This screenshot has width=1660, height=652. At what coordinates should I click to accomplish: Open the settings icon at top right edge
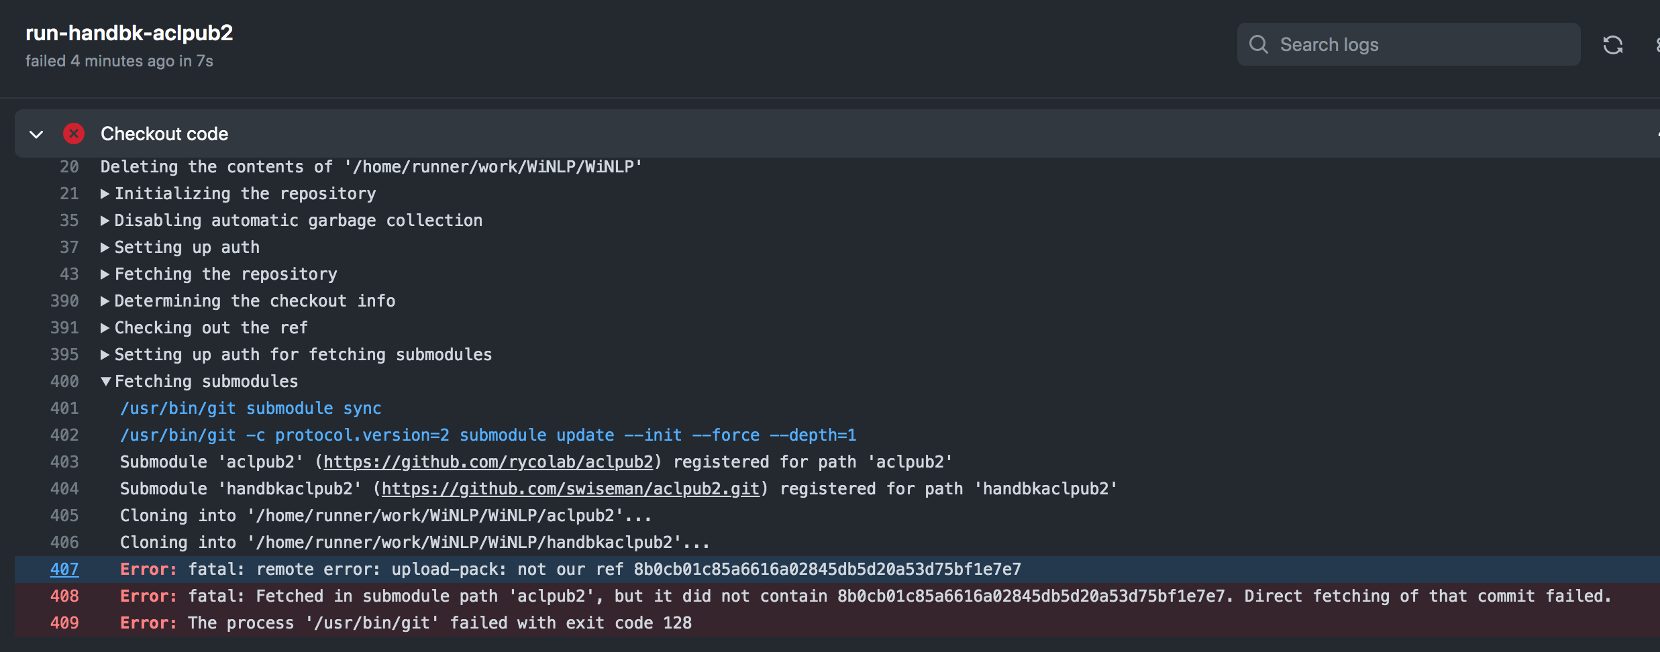coord(1656,44)
